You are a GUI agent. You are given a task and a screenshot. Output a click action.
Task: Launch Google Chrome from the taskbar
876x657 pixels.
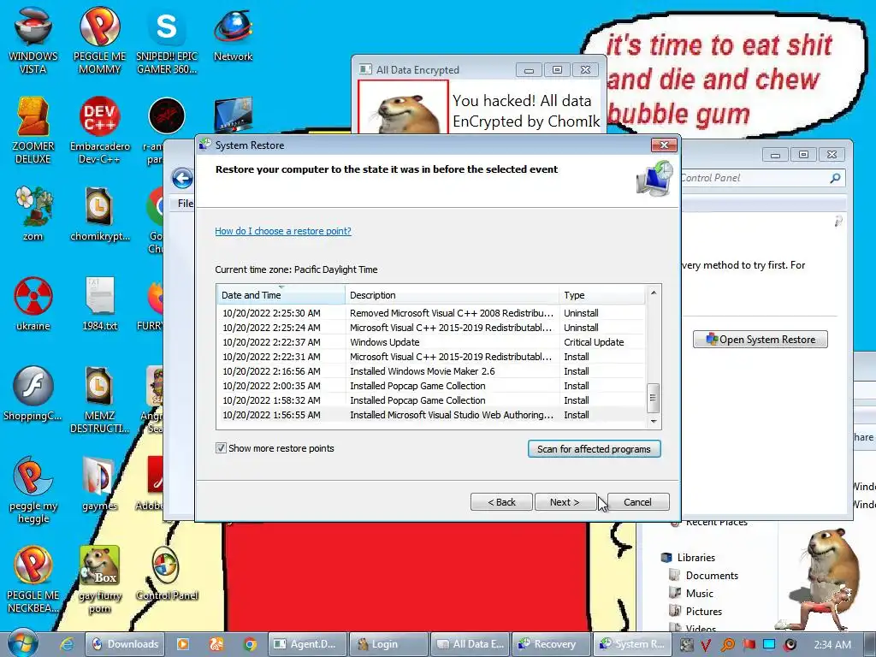tap(250, 644)
